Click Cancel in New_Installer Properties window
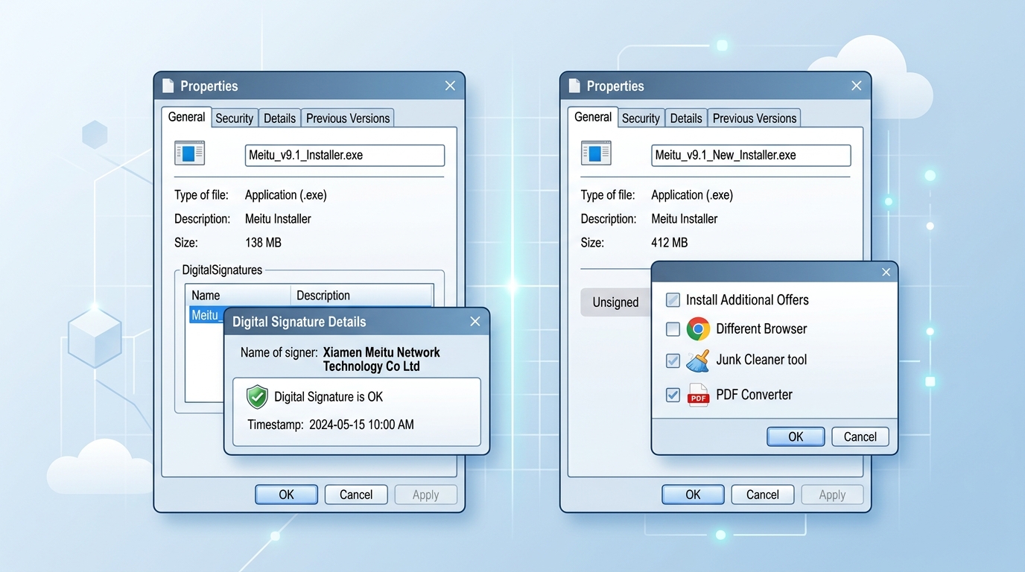 coord(763,495)
